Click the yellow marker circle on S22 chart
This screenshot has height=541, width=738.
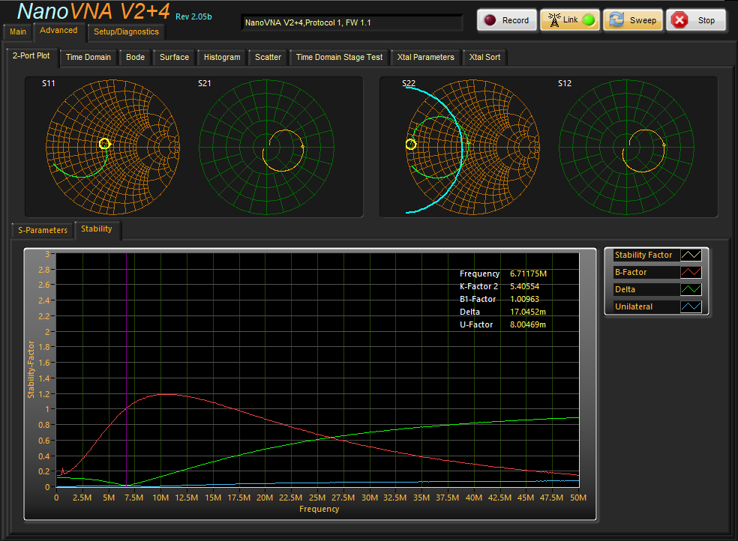[x=411, y=145]
